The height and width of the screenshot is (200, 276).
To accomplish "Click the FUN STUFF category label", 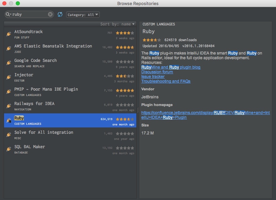I will click(22, 37).
